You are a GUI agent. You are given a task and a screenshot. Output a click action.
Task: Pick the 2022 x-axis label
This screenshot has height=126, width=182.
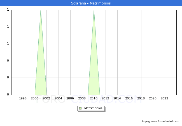[x=164, y=98]
